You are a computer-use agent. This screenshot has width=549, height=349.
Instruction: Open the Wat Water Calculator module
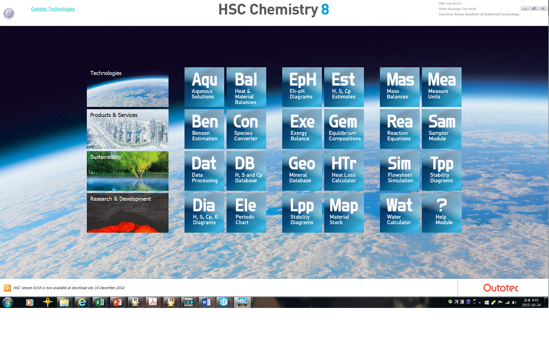(400, 213)
